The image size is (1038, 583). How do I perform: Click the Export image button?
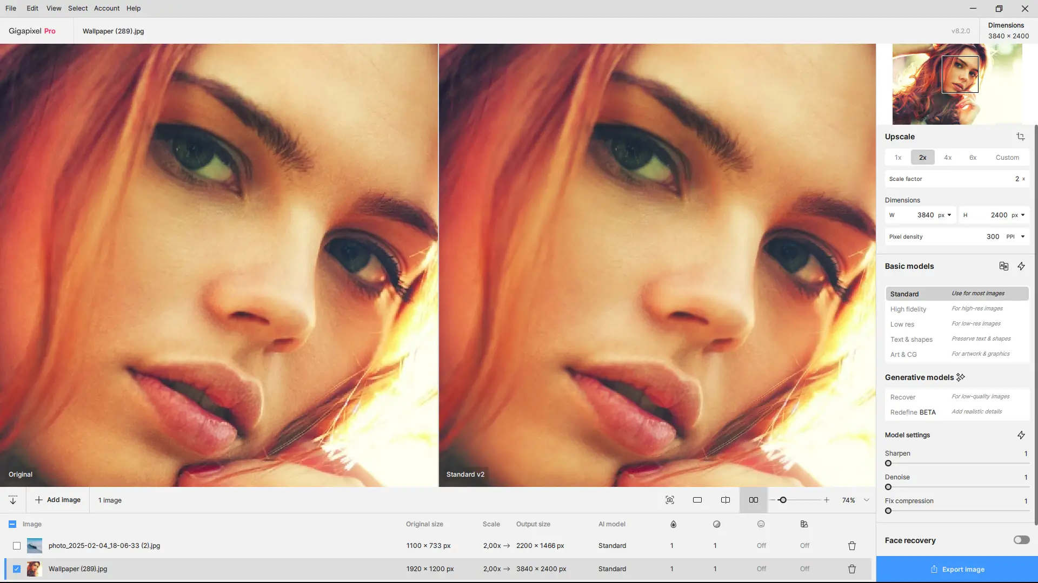pyautogui.click(x=957, y=569)
